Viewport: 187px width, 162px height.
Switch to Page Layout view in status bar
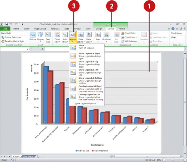coord(150,160)
